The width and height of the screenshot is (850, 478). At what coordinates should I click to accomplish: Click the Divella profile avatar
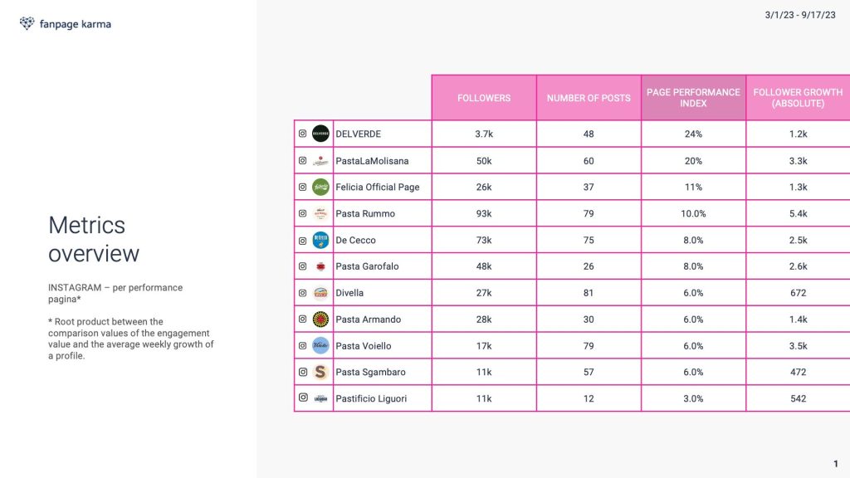(x=320, y=293)
